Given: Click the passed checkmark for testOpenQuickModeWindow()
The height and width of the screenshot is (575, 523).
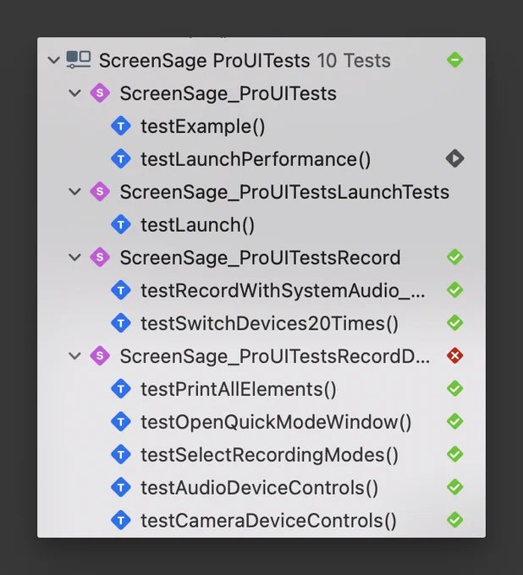Looking at the screenshot, I should 455,422.
